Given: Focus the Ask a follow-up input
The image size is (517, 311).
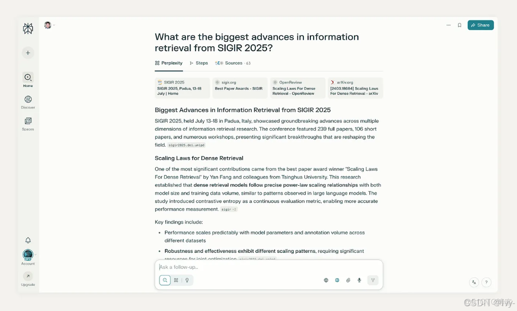Looking at the screenshot, I should [269, 267].
